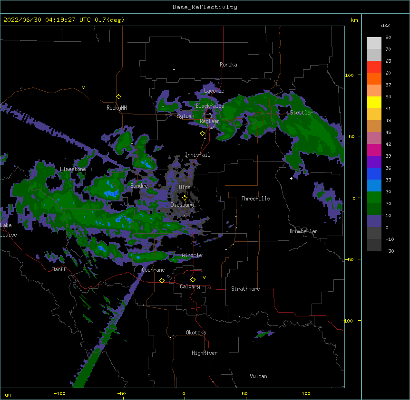Click the -100 label on bottom axis
This screenshot has height=400, width=410.
pos(59,394)
